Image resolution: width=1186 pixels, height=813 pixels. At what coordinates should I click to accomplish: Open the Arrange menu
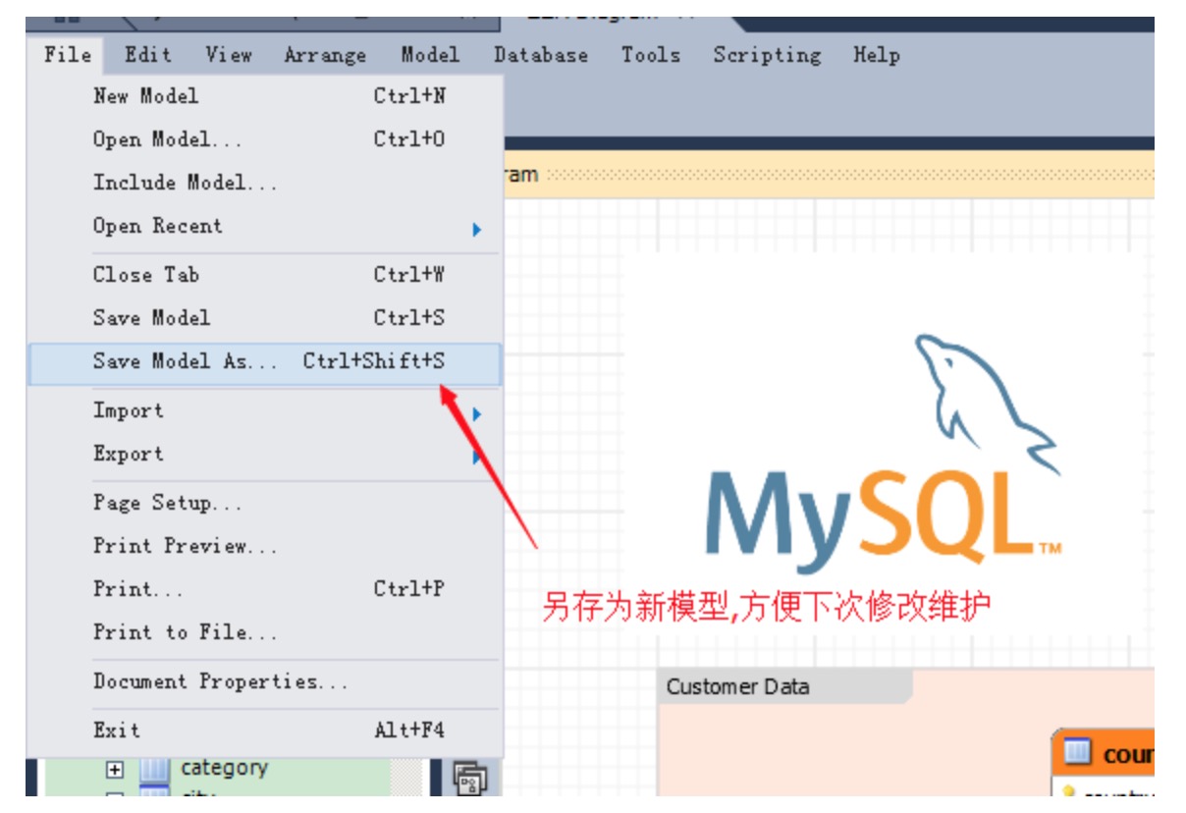tap(325, 55)
